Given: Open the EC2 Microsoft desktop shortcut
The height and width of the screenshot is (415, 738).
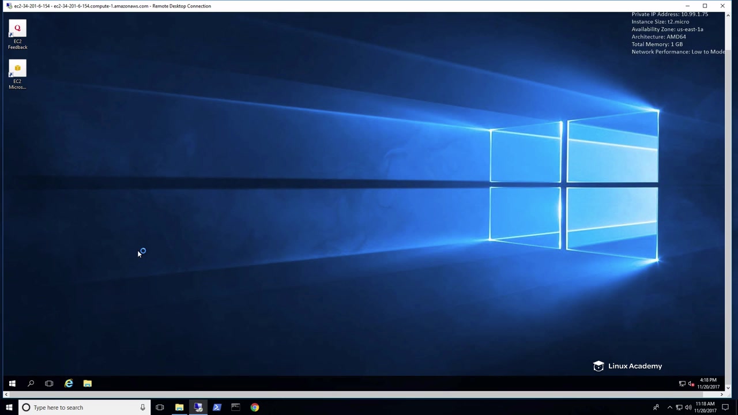Looking at the screenshot, I should pyautogui.click(x=17, y=76).
